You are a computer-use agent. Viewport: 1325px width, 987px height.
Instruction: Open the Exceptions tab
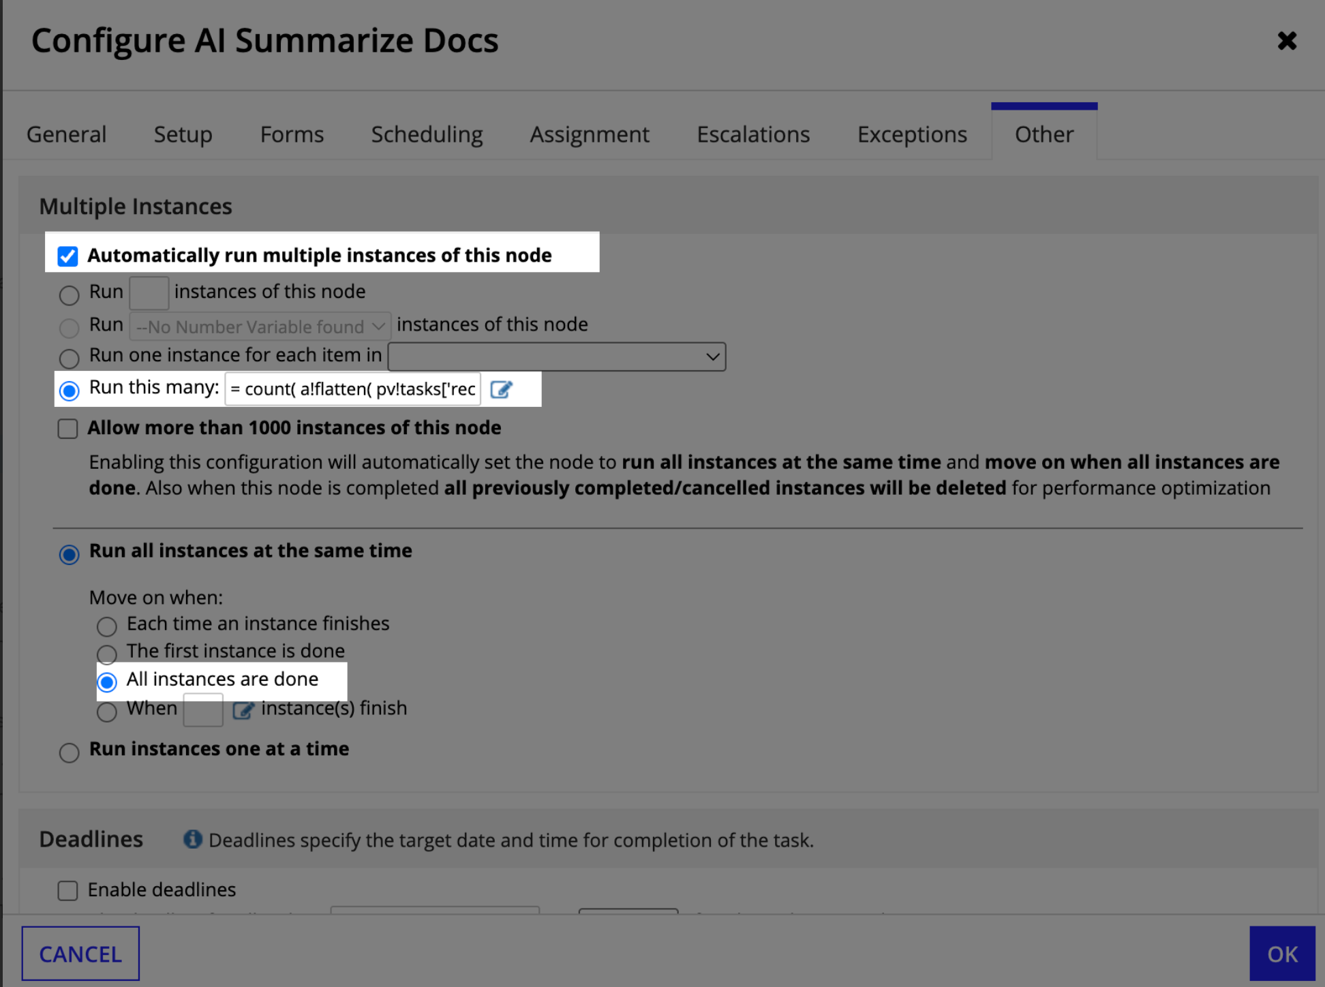912,134
